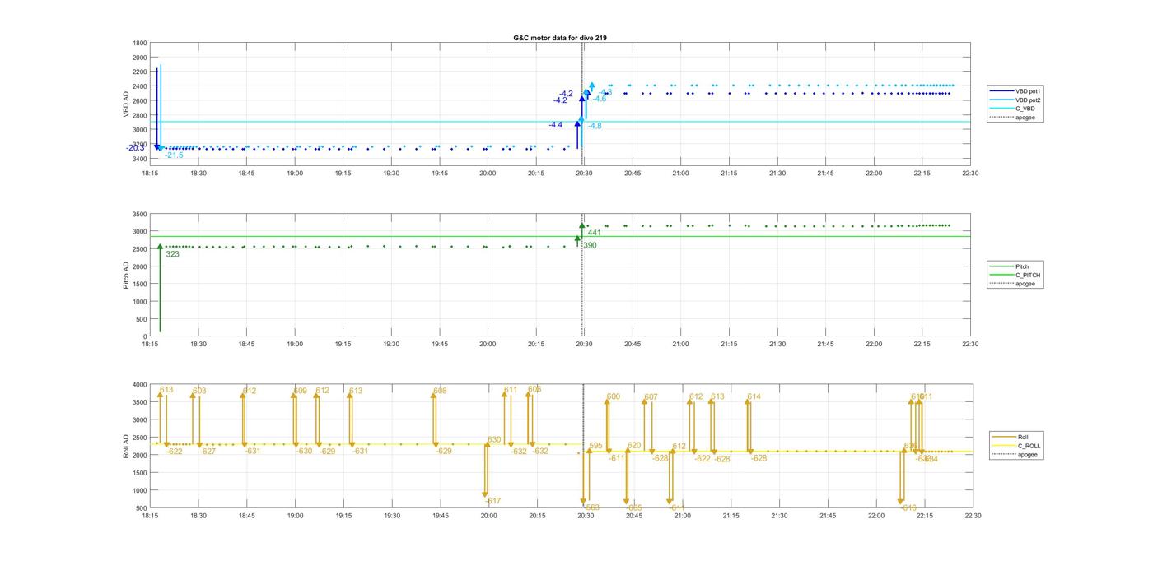Click the "603" roll data label

(199, 392)
